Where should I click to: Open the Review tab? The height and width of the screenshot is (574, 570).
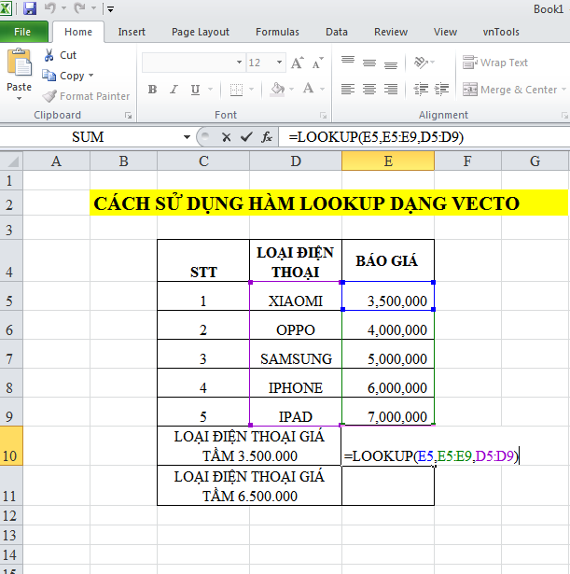click(391, 32)
